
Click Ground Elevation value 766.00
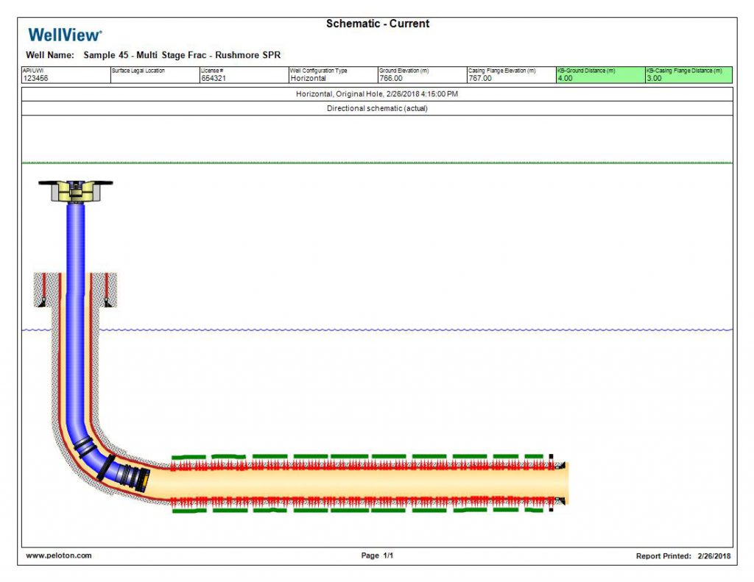click(390, 78)
